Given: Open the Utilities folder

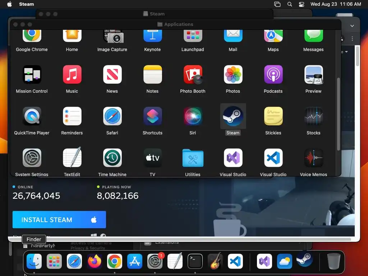Looking at the screenshot, I should coord(193,158).
